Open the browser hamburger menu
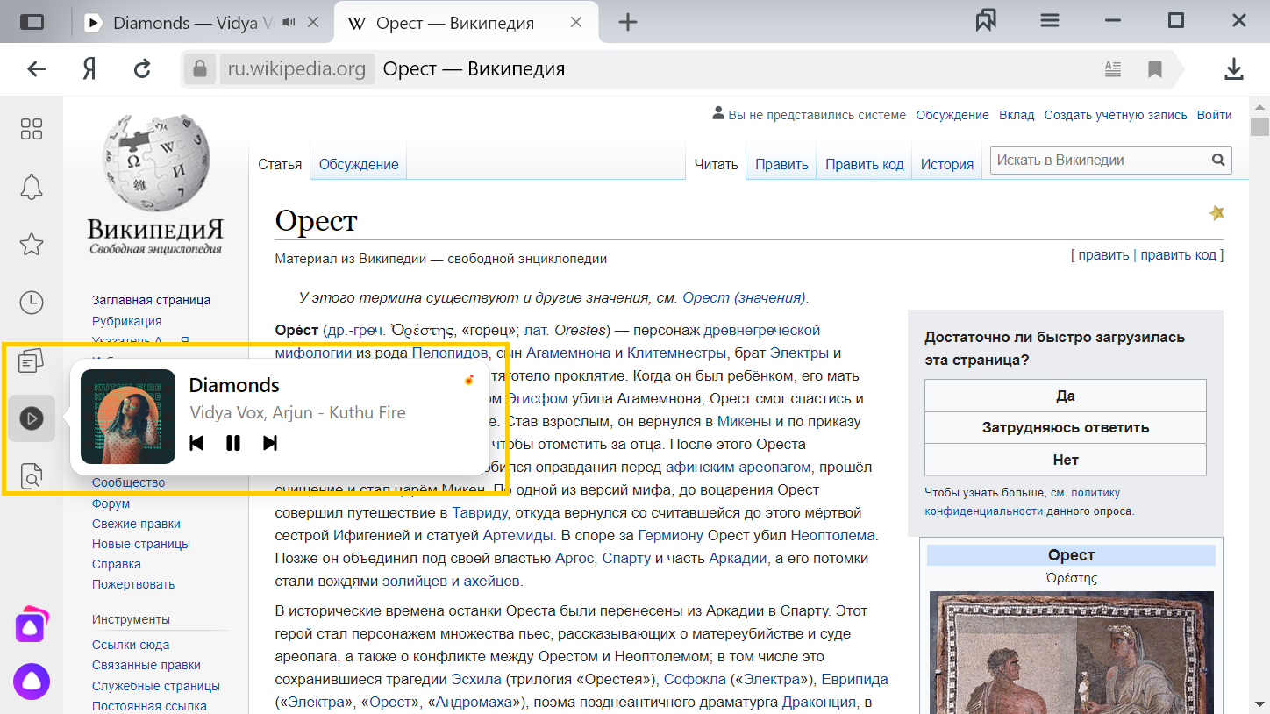1270x714 pixels. [x=1050, y=21]
